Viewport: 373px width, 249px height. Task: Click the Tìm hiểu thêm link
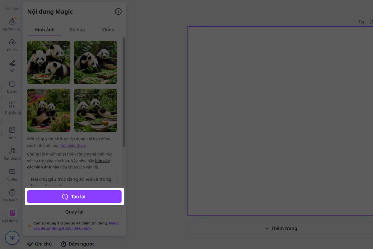tap(73, 145)
